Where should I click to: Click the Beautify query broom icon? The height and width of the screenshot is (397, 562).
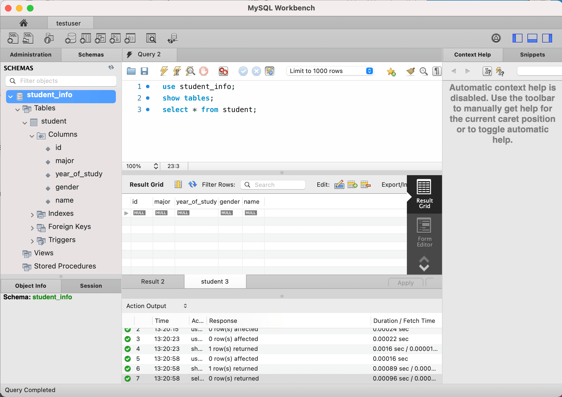pos(410,71)
